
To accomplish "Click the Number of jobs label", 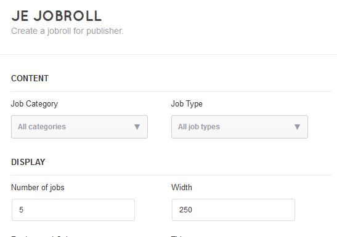I will 38,187.
